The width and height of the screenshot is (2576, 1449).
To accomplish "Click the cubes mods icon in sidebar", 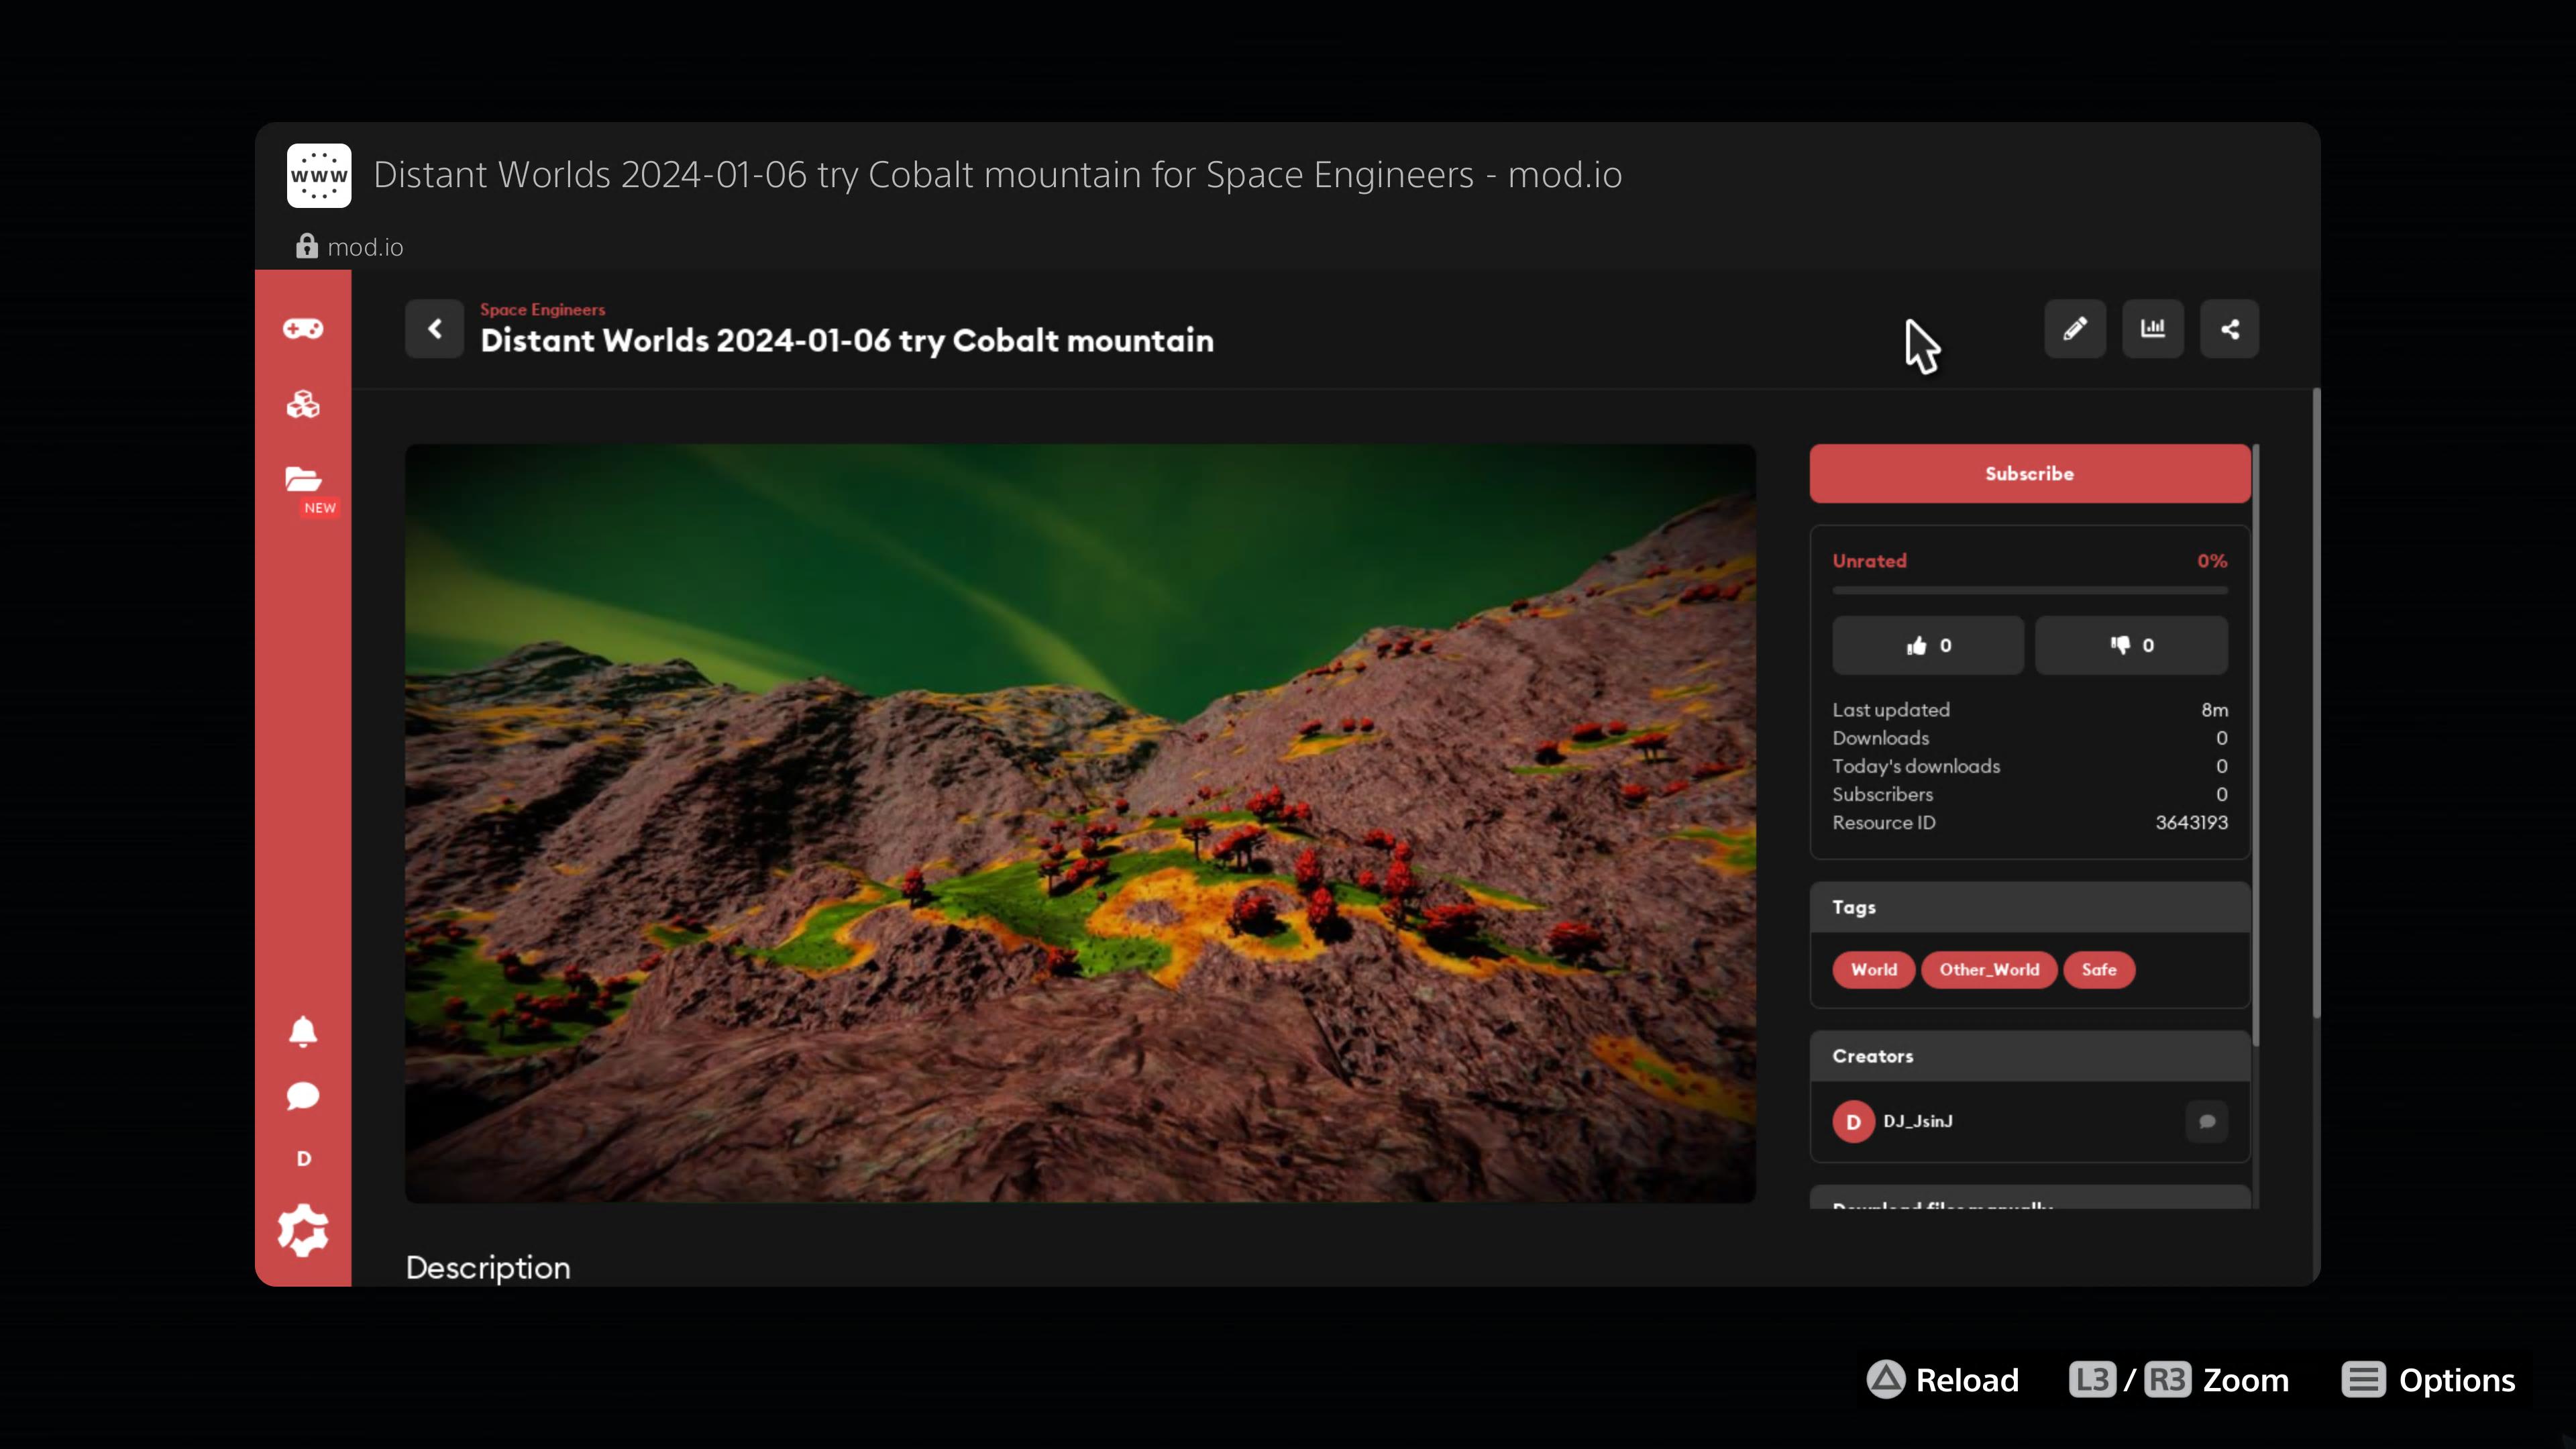I will click(x=303, y=405).
